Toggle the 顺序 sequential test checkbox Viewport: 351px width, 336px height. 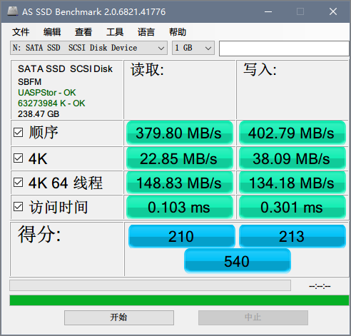(19, 133)
